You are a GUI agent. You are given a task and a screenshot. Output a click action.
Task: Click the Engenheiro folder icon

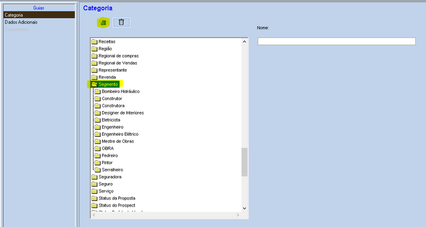(x=97, y=127)
